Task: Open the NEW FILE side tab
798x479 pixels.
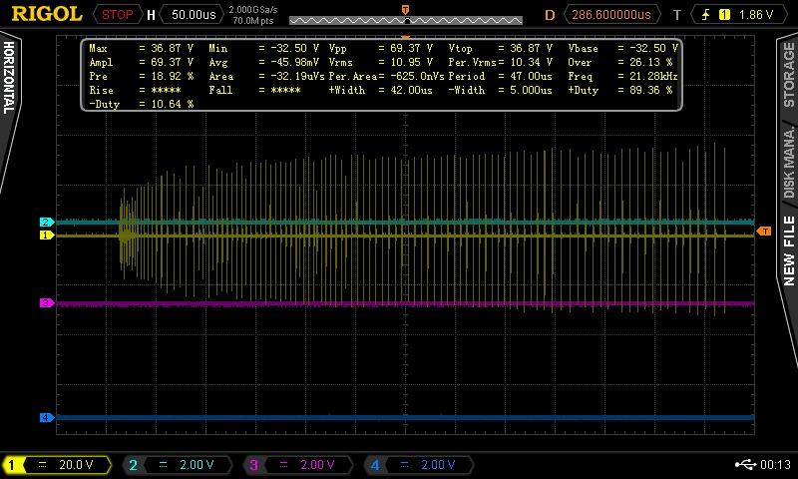Action: 788,250
